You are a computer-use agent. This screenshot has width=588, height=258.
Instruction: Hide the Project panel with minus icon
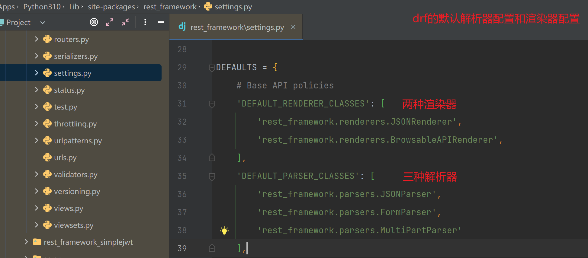pos(161,22)
